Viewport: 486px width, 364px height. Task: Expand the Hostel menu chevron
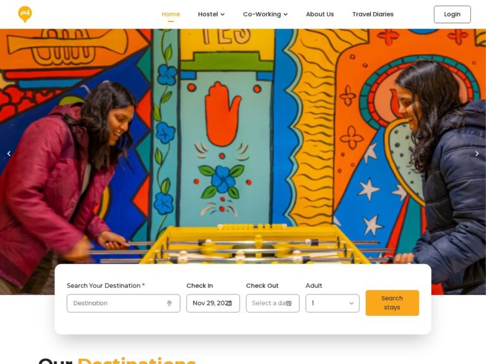point(223,15)
